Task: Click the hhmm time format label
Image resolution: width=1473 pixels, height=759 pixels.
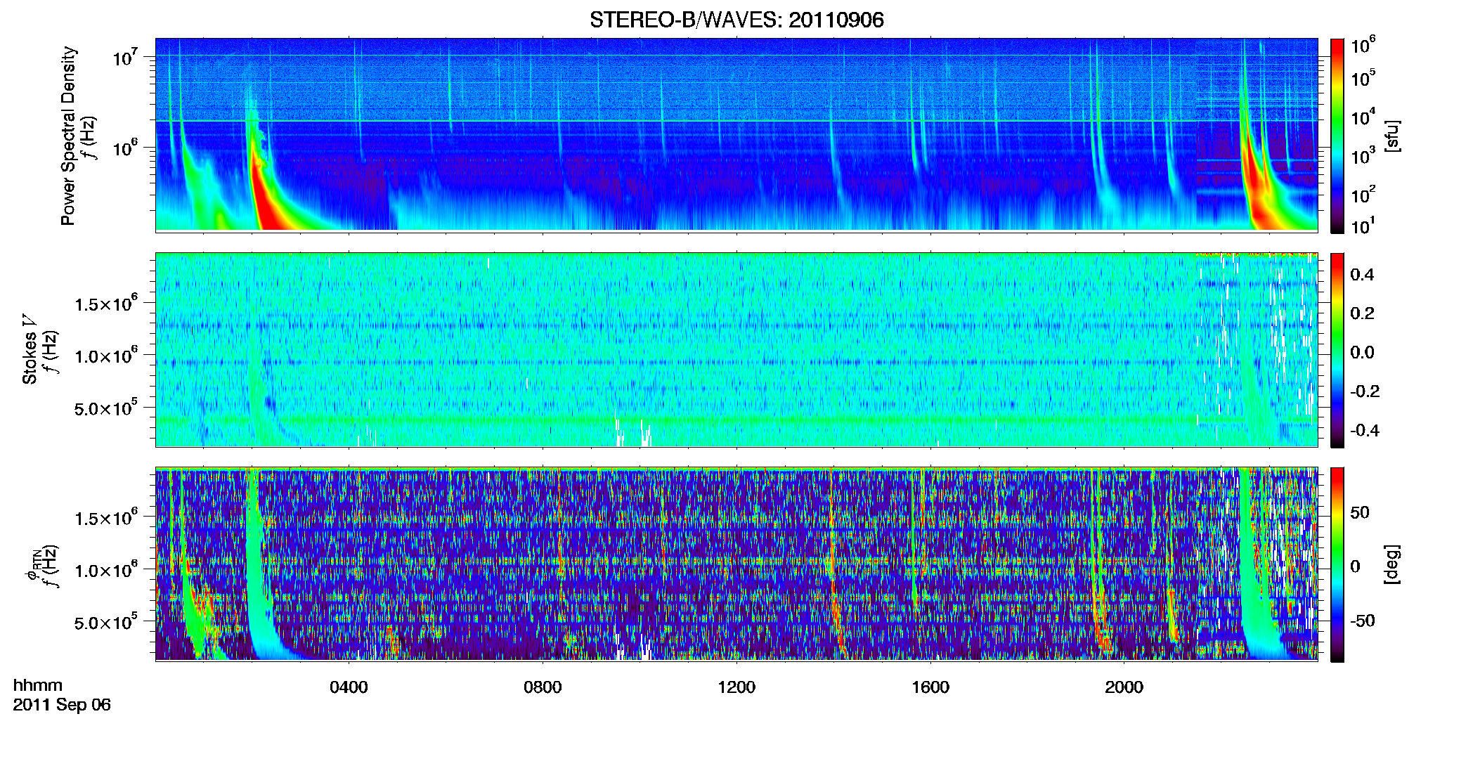Action: [x=38, y=685]
